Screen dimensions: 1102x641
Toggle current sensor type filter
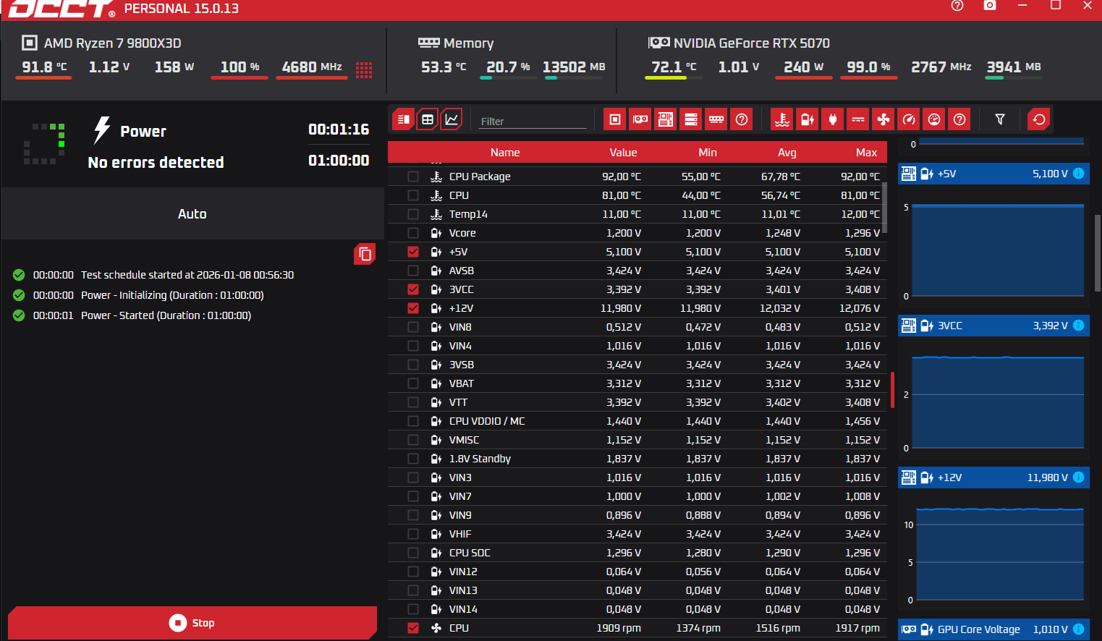pos(858,119)
